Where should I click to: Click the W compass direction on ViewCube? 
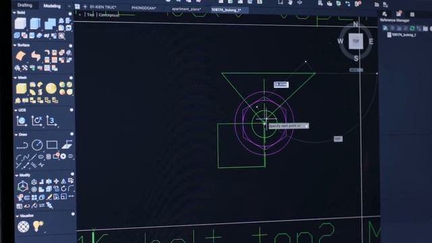(340, 41)
